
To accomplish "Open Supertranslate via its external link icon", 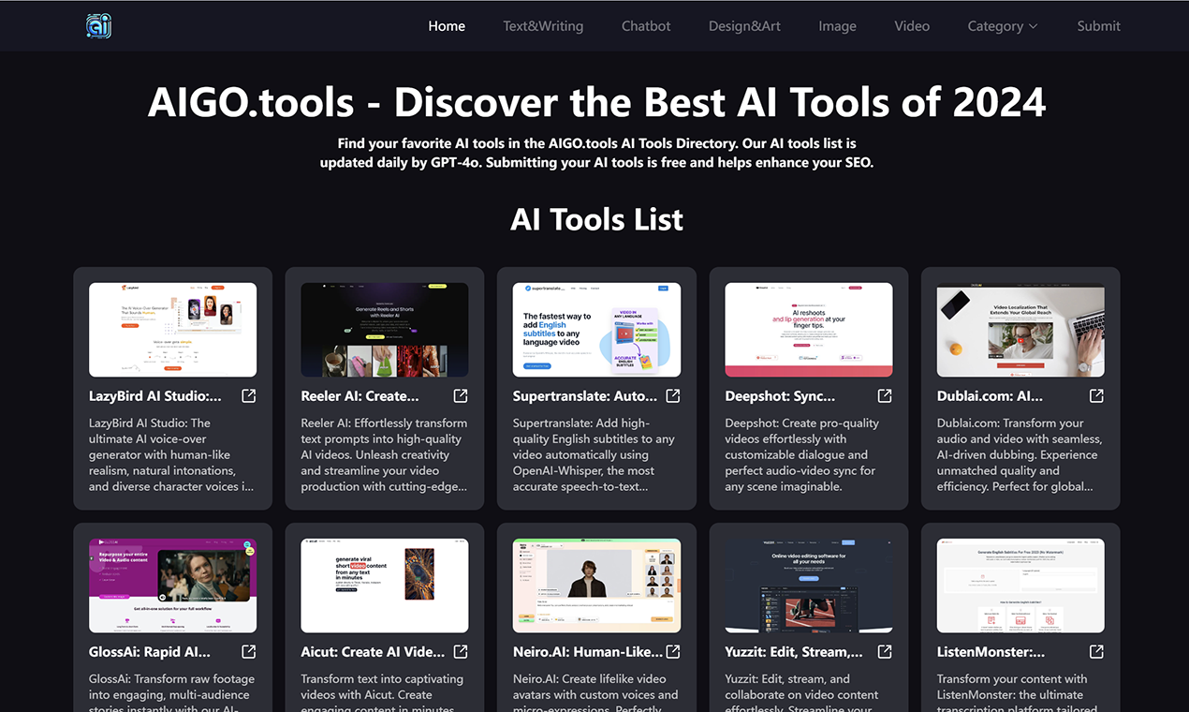I will pyautogui.click(x=672, y=395).
